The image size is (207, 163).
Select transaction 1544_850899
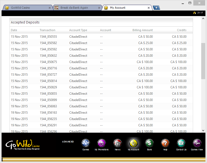48,100
